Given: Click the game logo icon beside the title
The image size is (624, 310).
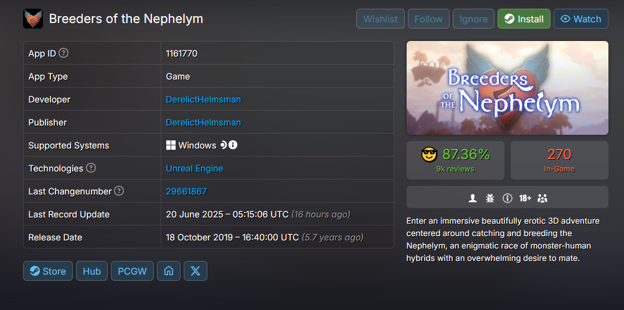Looking at the screenshot, I should point(33,19).
